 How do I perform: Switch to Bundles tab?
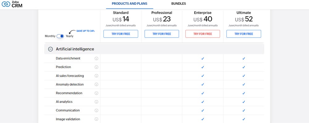point(179,3)
